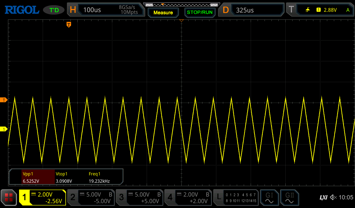Viewport: 355px width, 208px height.
Task: Click the RIGOL logo
Action: pyautogui.click(x=22, y=10)
